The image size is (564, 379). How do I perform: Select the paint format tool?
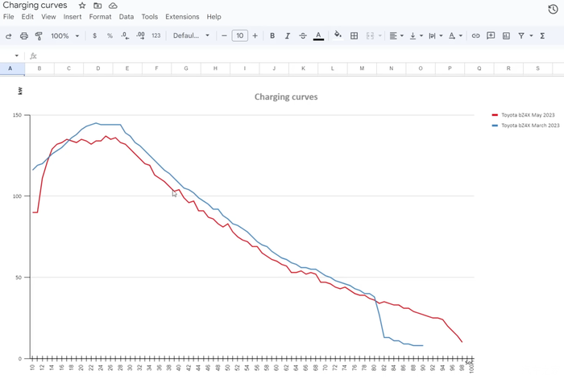point(39,35)
